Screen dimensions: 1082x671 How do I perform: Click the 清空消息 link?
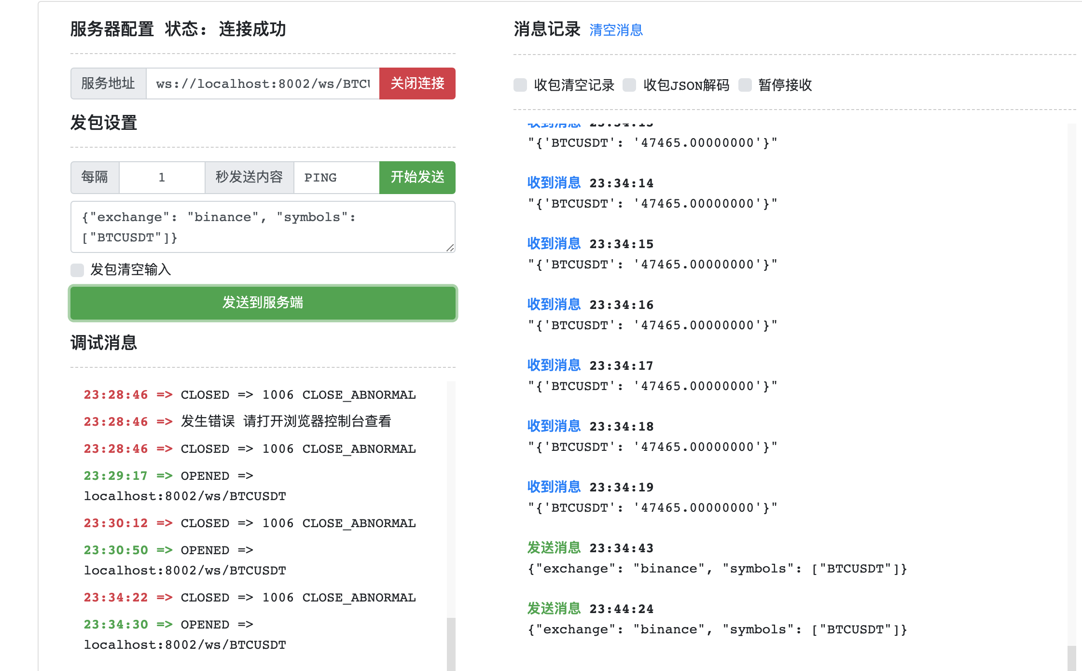616,30
